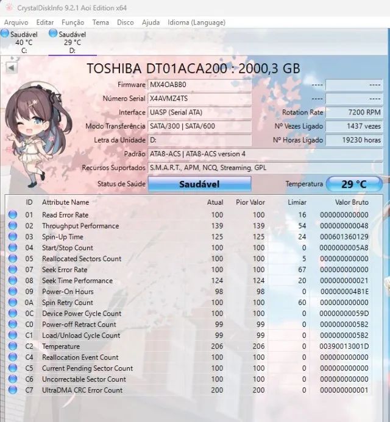Image resolution: width=390 pixels, height=422 pixels.
Task: Click the serial number field X4AVMZ4TS
Action: (x=200, y=99)
